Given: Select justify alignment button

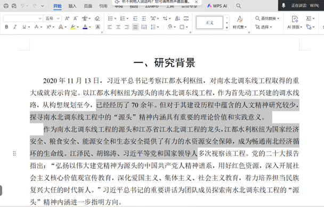Looking at the screenshot, I should coord(135,27).
